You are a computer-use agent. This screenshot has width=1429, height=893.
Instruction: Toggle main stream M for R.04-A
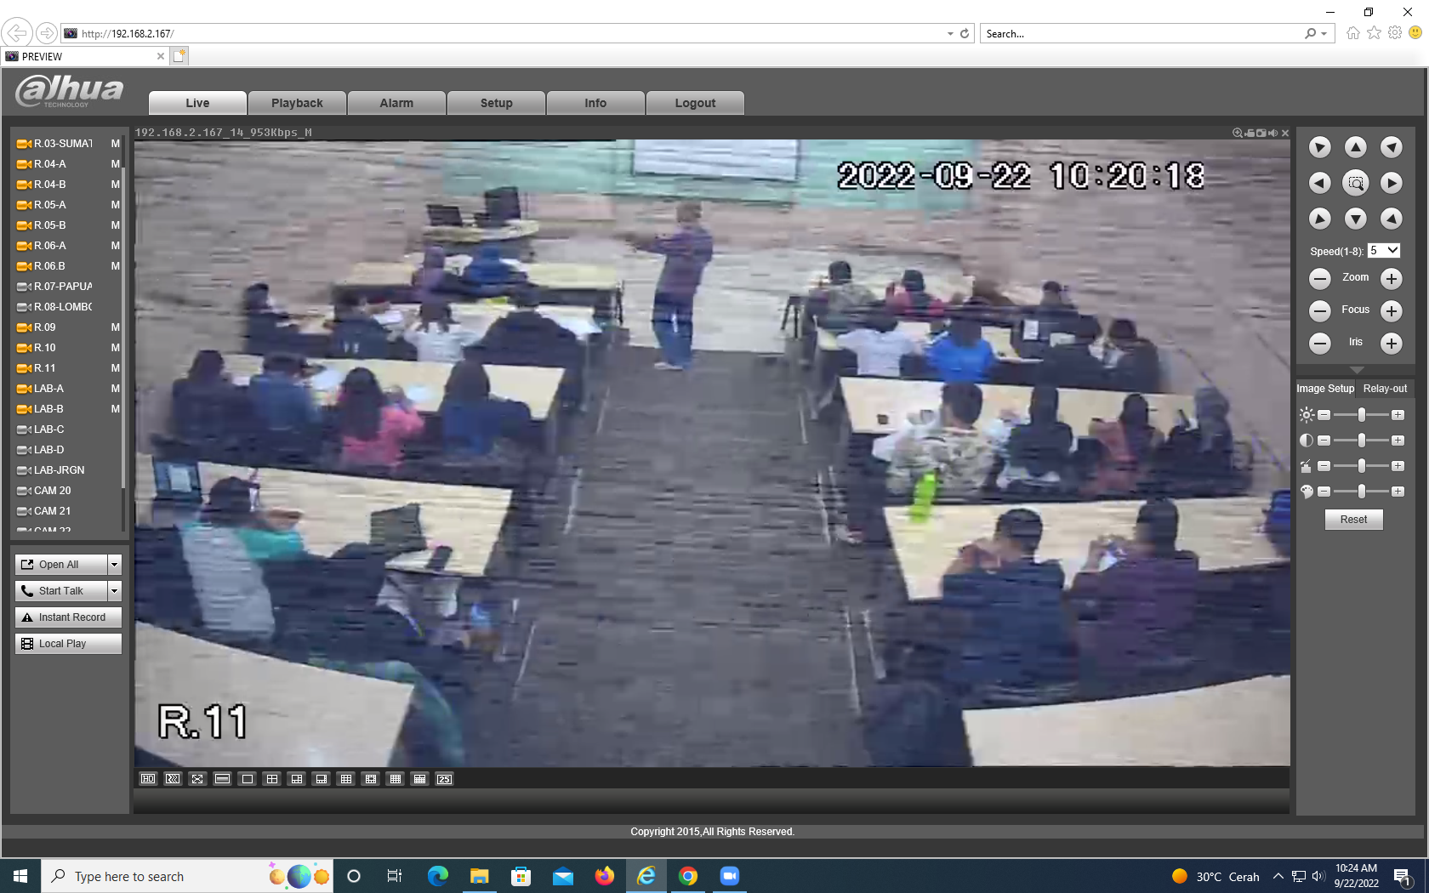(x=115, y=164)
